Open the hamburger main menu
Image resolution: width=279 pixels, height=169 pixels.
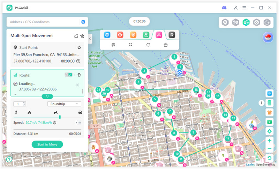click(x=244, y=8)
